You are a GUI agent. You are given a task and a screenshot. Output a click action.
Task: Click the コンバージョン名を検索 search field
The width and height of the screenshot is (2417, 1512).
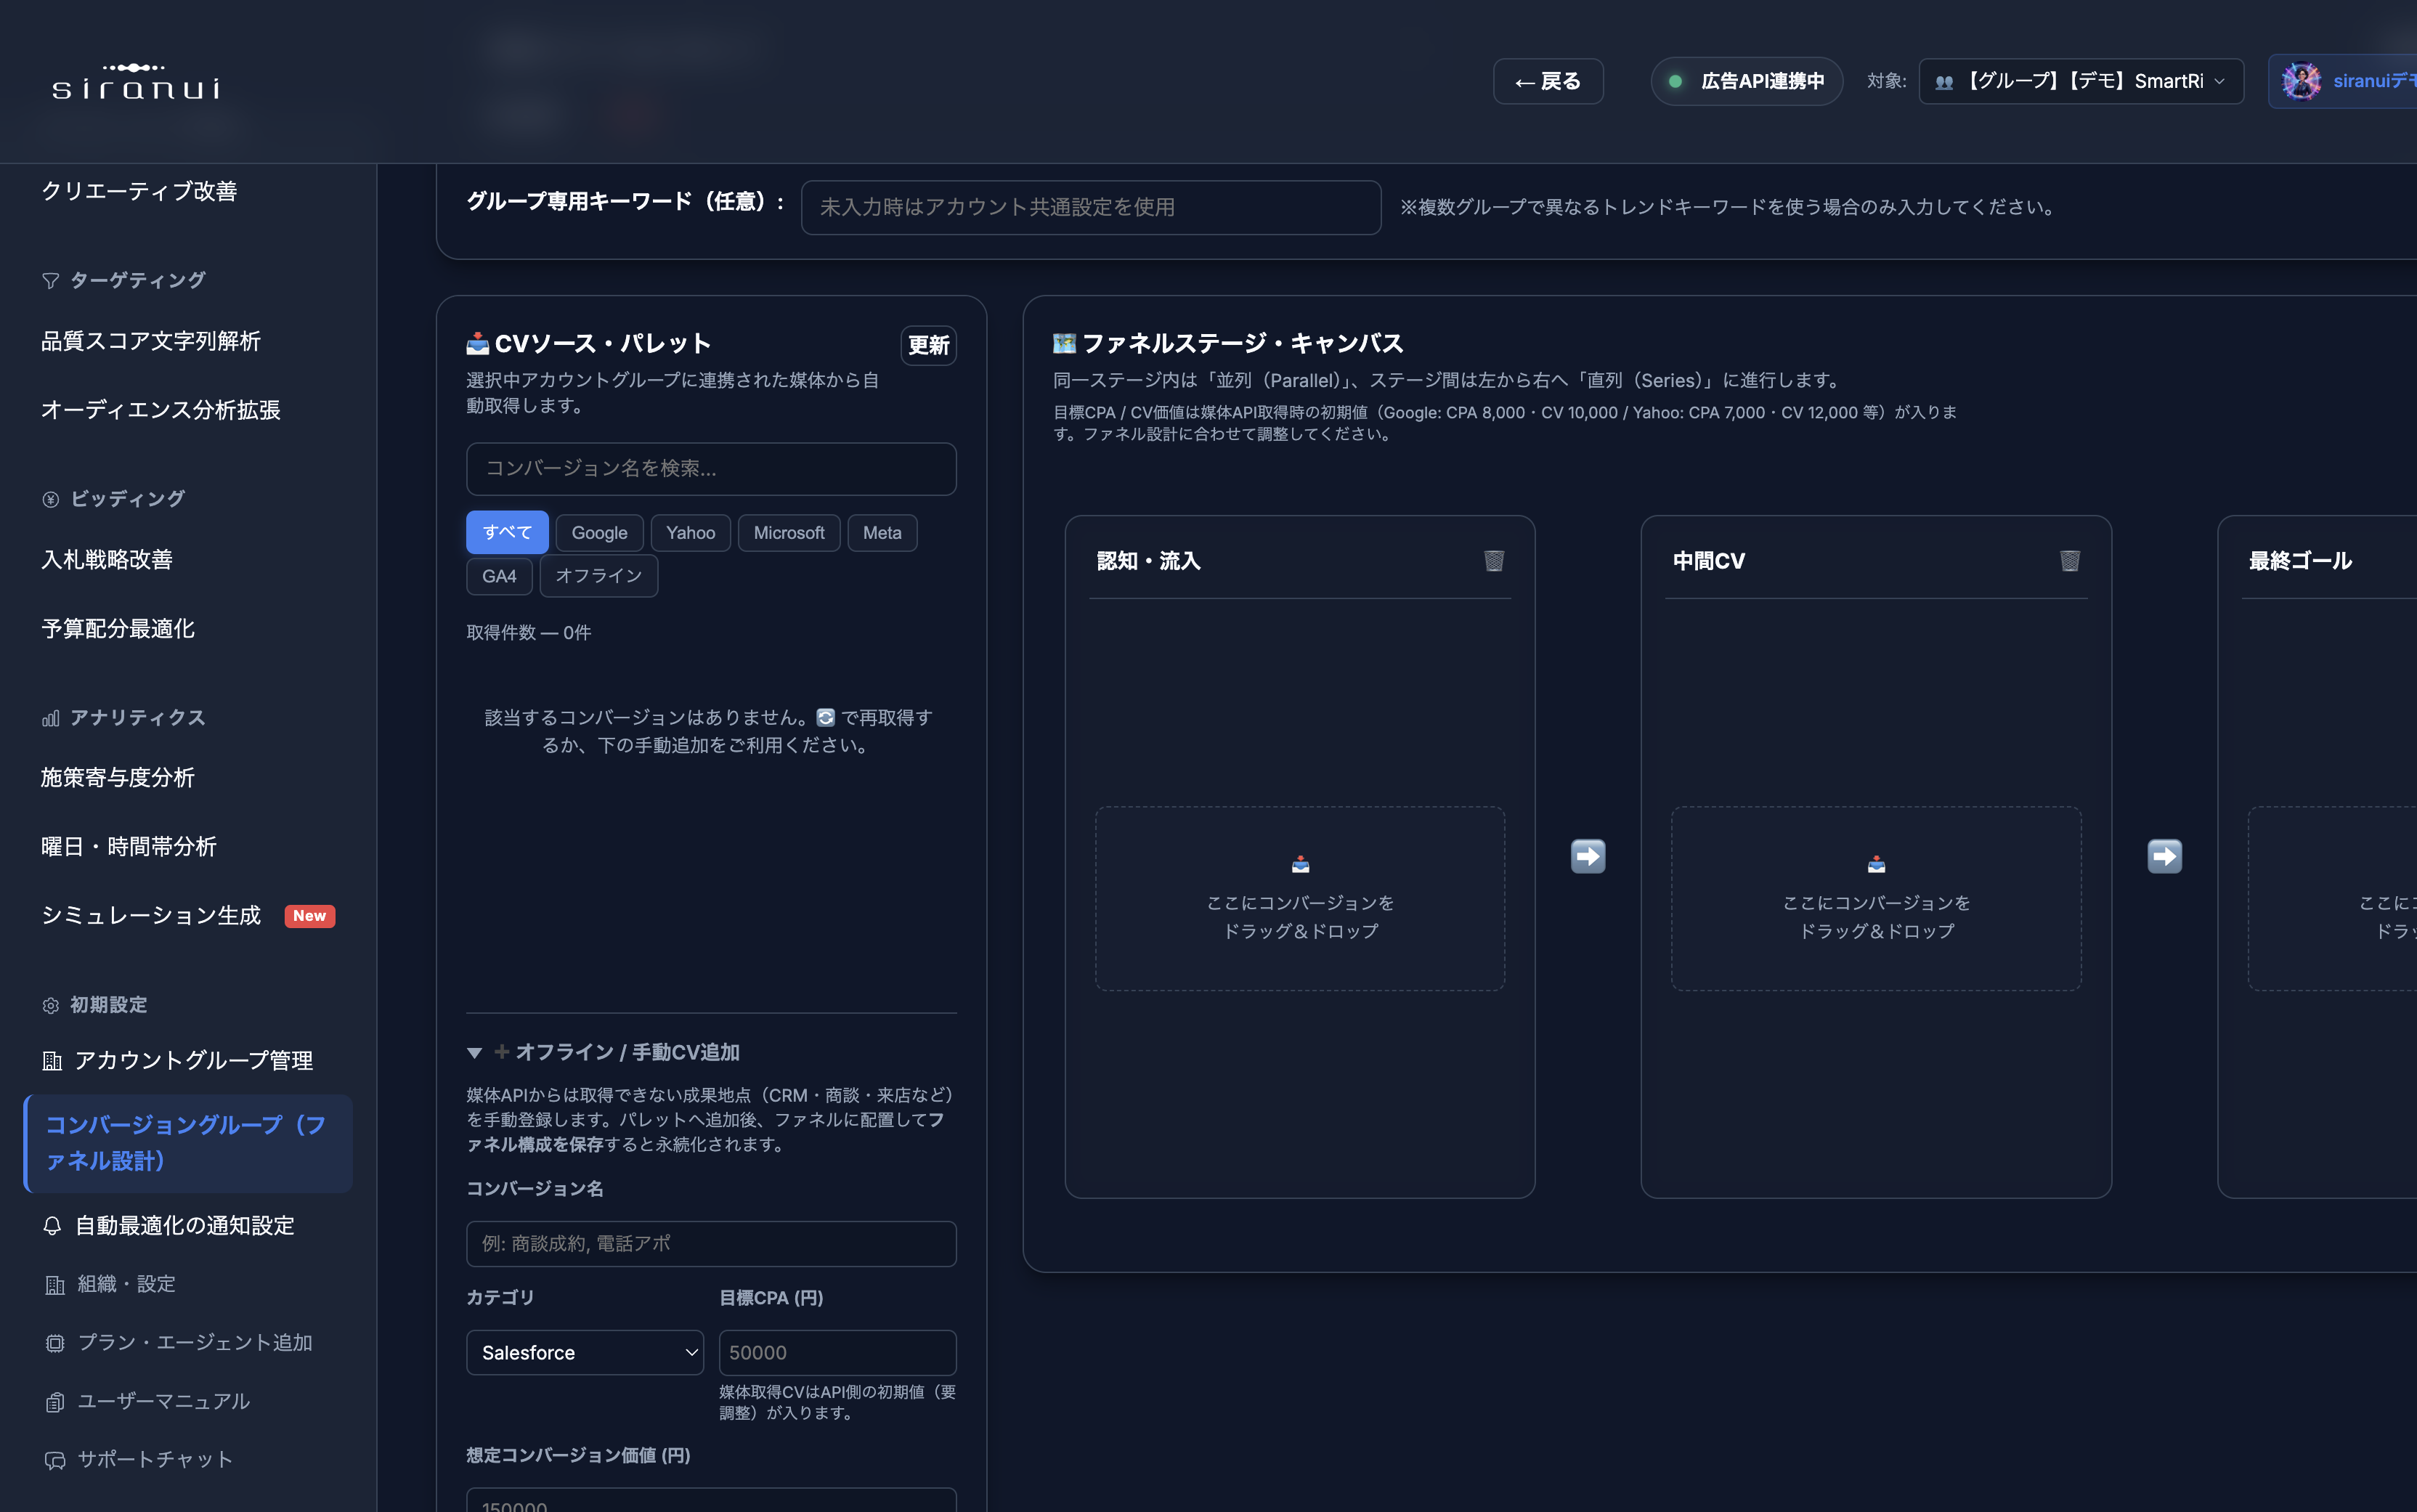pyautogui.click(x=711, y=468)
